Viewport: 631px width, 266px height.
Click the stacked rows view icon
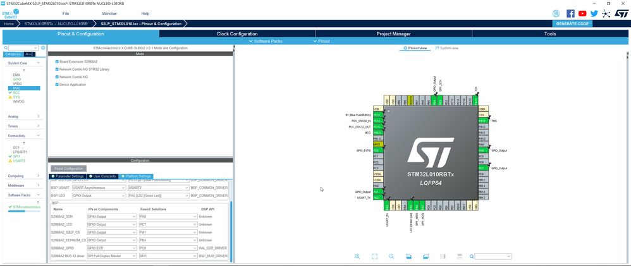[460, 257]
